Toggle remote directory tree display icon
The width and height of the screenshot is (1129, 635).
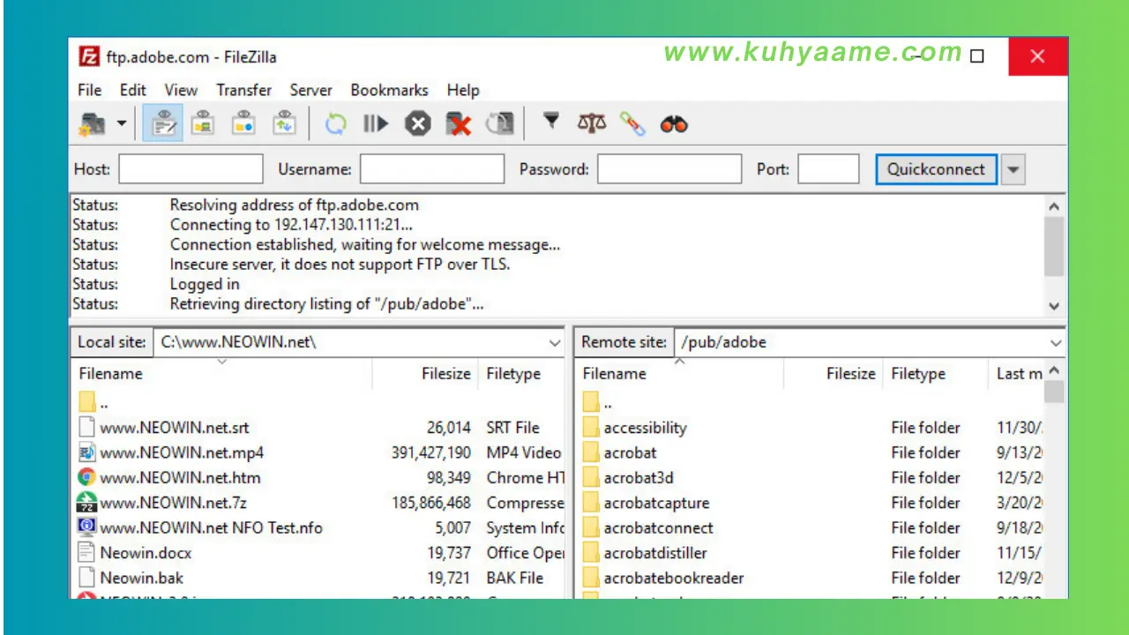(x=243, y=124)
